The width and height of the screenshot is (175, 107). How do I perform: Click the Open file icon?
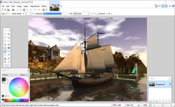click(5, 10)
